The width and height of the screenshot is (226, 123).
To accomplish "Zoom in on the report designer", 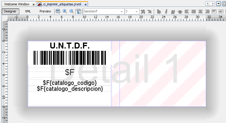I will [65, 11].
